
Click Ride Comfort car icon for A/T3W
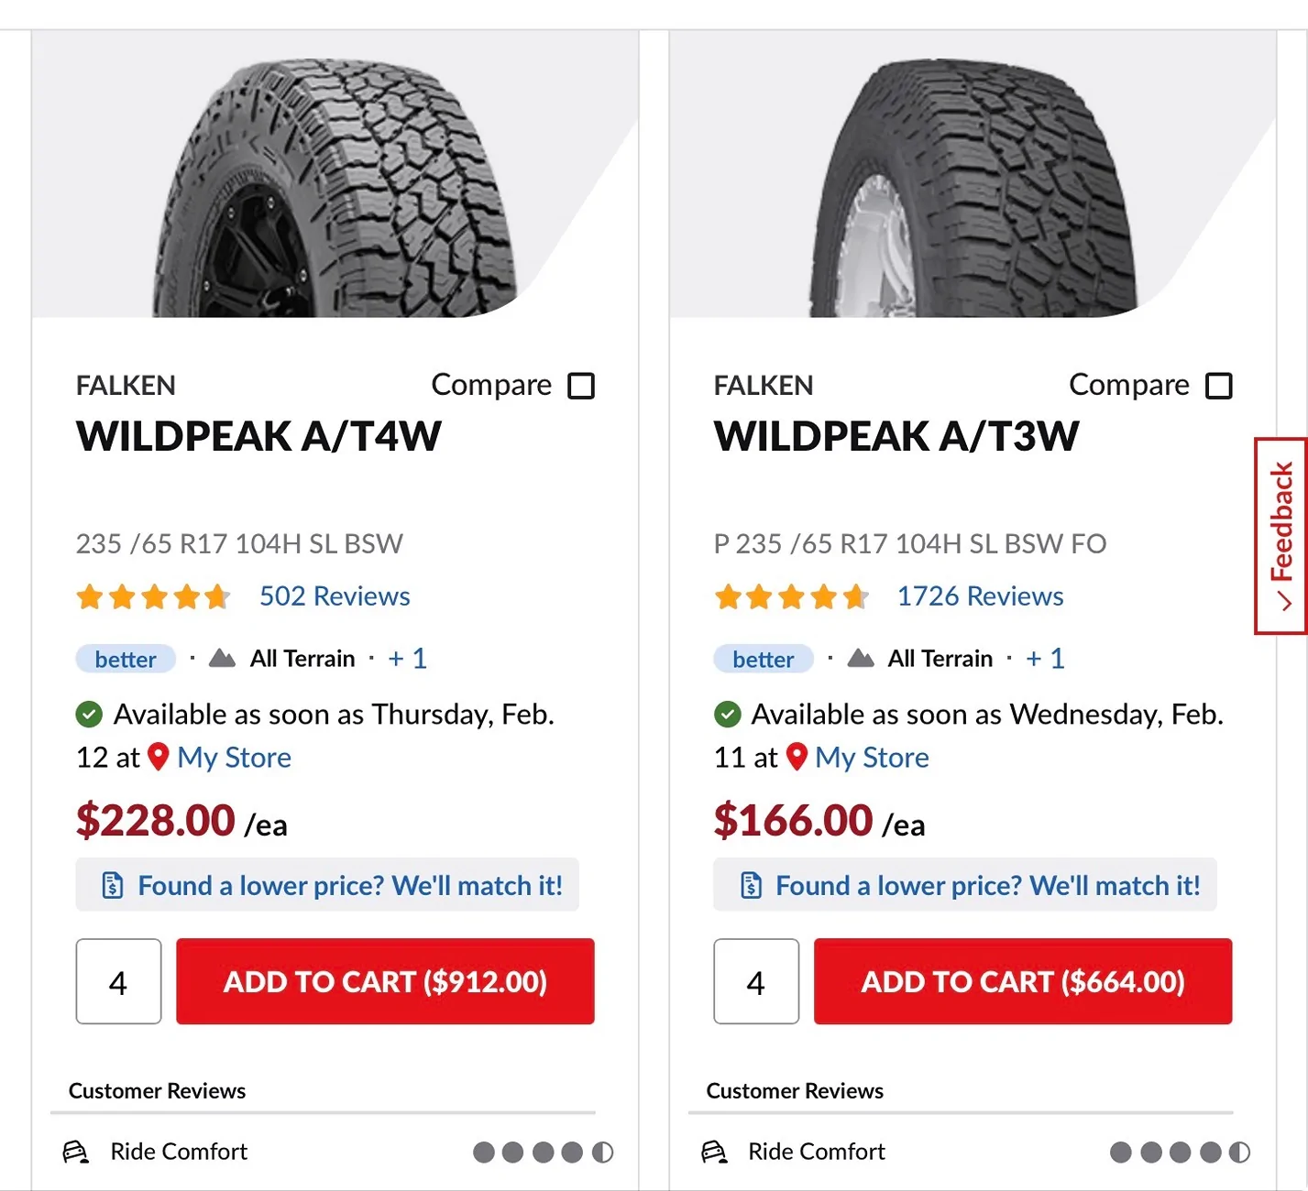[x=714, y=1152]
